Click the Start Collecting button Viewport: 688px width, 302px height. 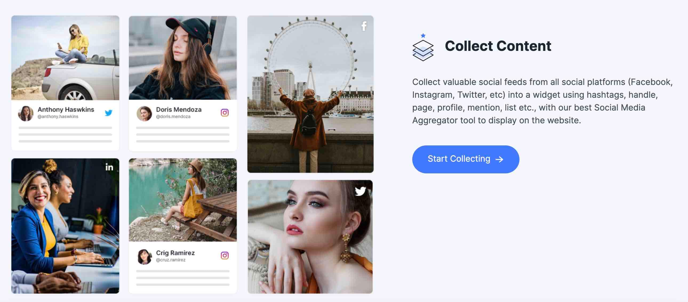point(466,159)
